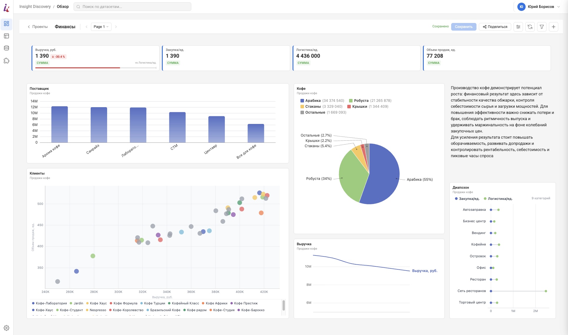Open the datasets database icon in sidebar
The height and width of the screenshot is (335, 568).
pos(6,48)
